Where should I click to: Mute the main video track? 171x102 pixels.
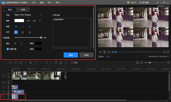tap(8, 74)
